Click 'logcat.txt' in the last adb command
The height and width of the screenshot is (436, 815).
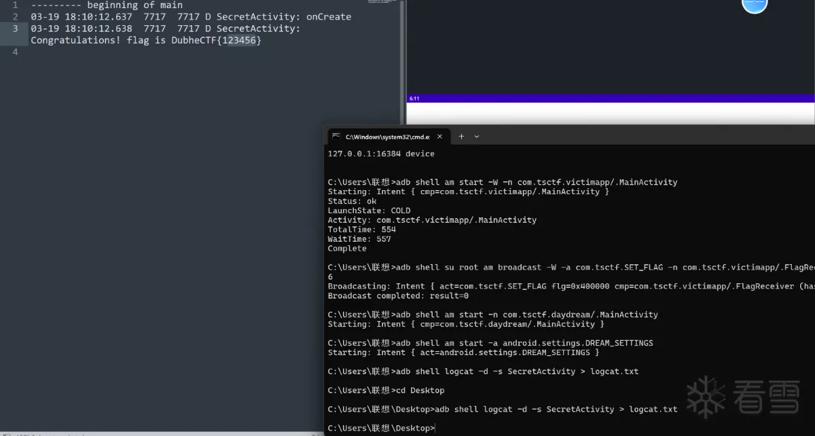(x=653, y=409)
